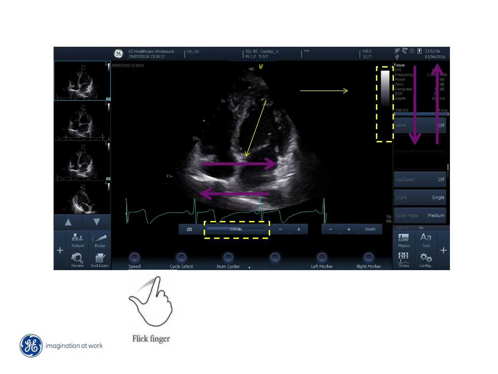This screenshot has height=374, width=498.
Task: Select the Left Marker rotary control
Action: point(322,257)
